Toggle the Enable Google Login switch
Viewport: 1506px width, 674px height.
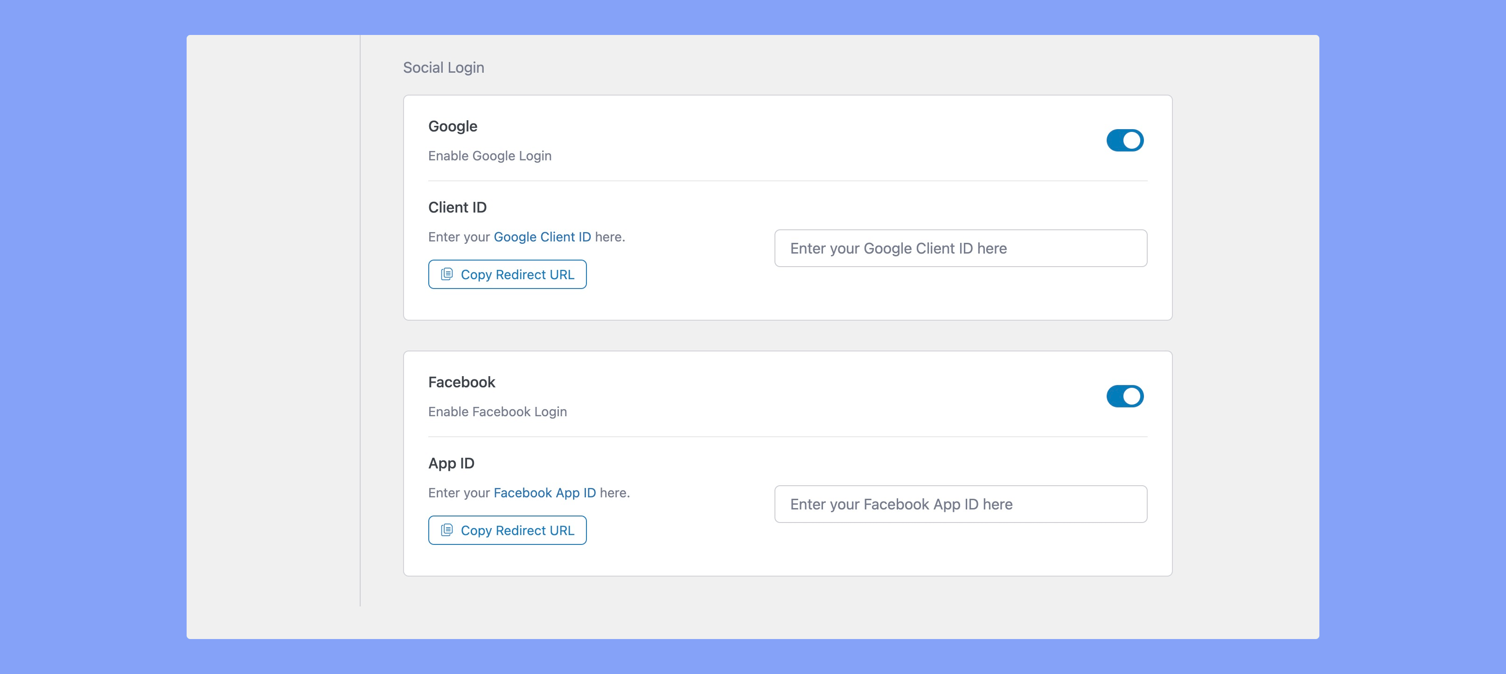point(1124,140)
